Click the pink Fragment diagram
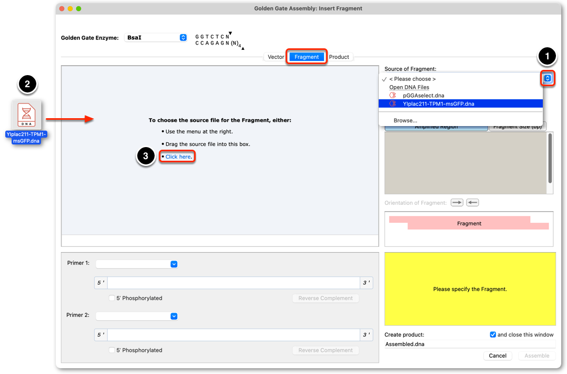The image size is (567, 374). coord(469,223)
